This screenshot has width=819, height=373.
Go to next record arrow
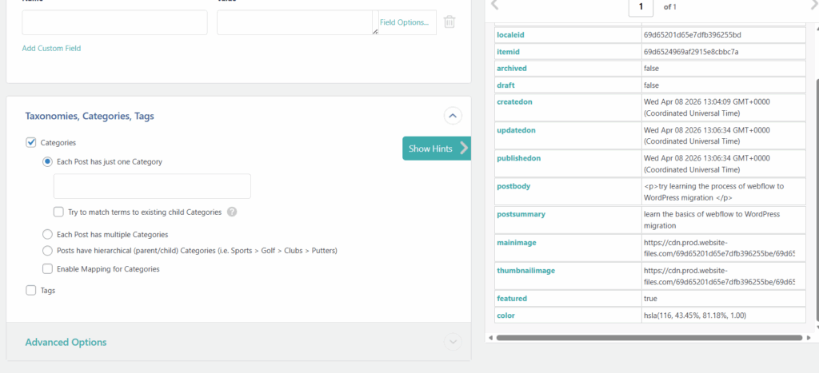[x=813, y=6]
